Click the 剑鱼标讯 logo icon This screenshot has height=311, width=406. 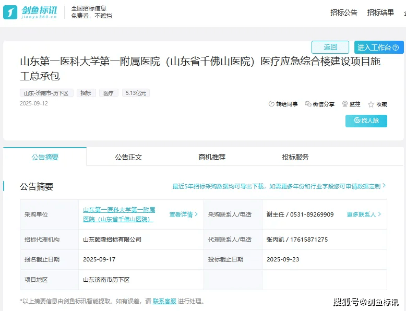[x=10, y=12]
